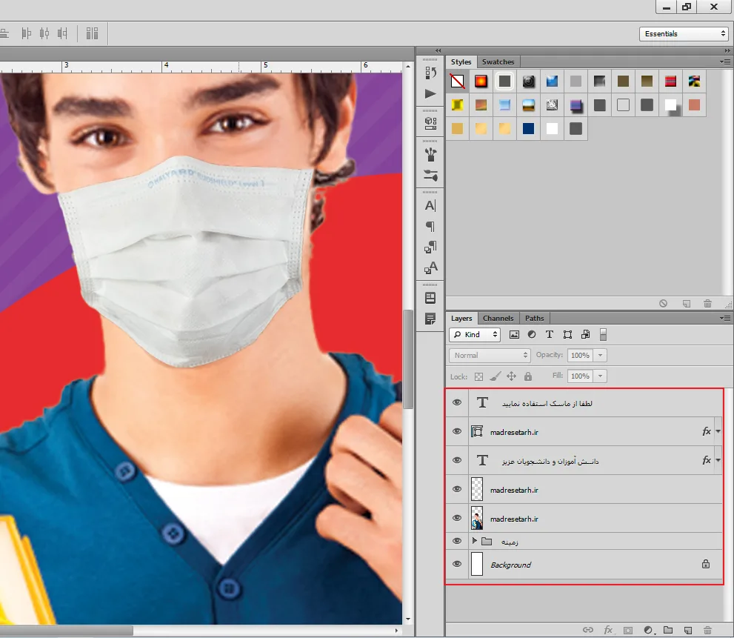Add a layer mask icon
Viewport: 734px width, 638px height.
coord(628,630)
